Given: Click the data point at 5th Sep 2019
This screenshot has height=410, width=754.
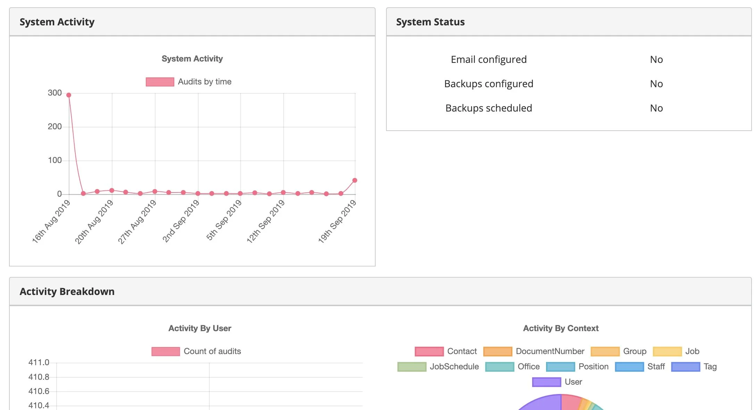Looking at the screenshot, I should point(240,194).
